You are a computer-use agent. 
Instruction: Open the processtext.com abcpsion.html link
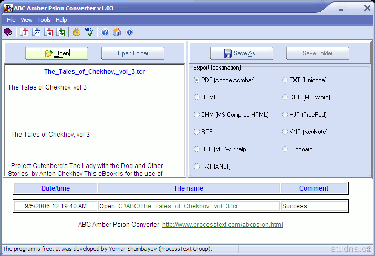pyautogui.click(x=223, y=225)
